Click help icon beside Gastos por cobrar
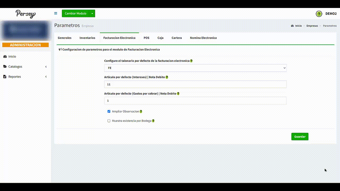Image resolution: width=340 pixels, height=191 pixels. (178, 94)
